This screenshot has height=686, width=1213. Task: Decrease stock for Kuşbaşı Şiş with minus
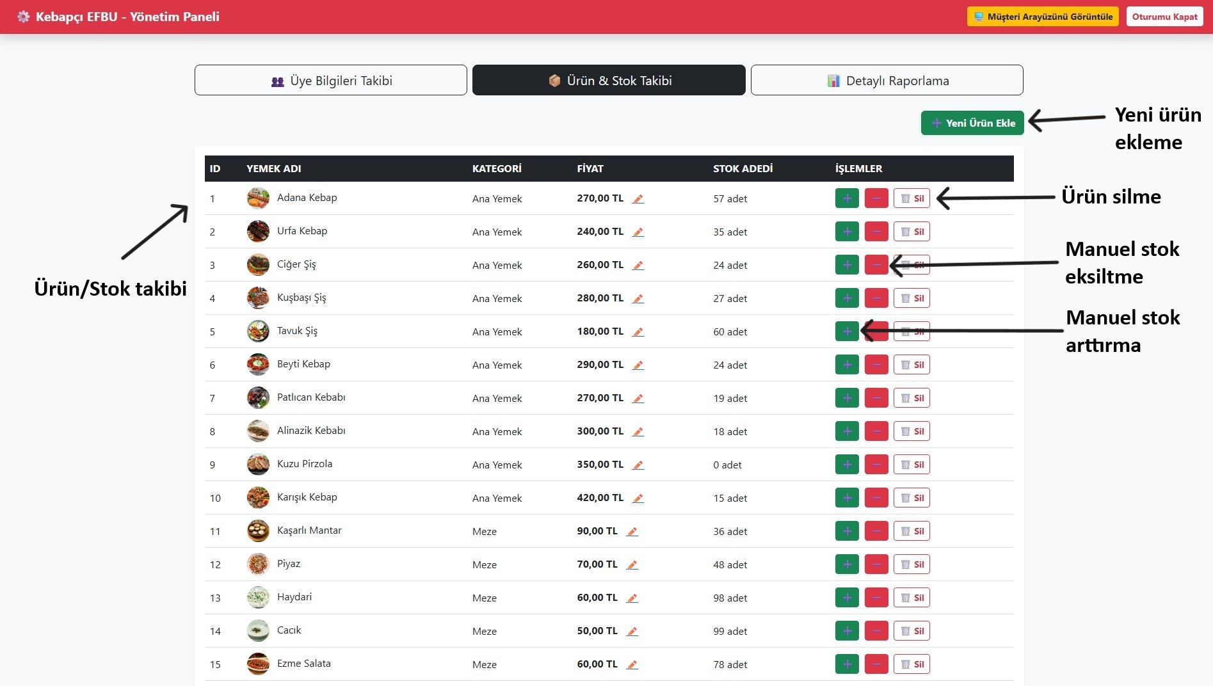876,298
